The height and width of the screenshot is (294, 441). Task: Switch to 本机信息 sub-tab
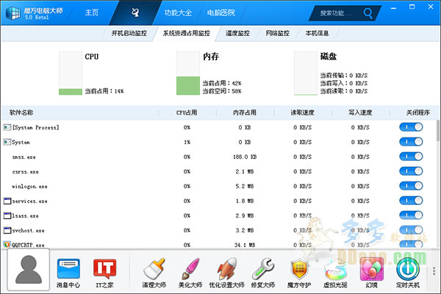(x=318, y=33)
